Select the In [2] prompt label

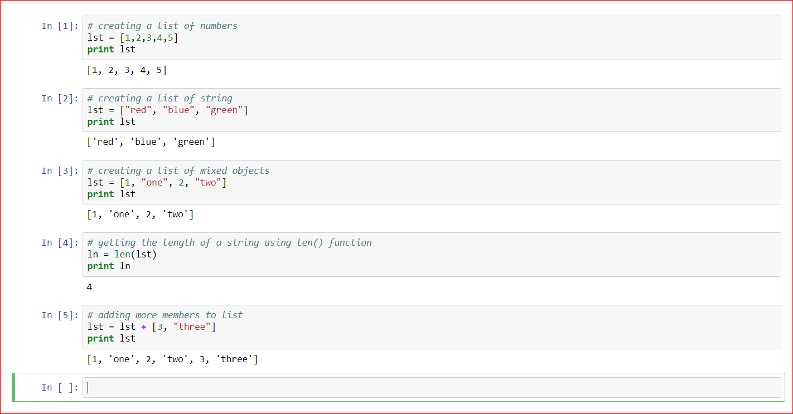click(60, 98)
